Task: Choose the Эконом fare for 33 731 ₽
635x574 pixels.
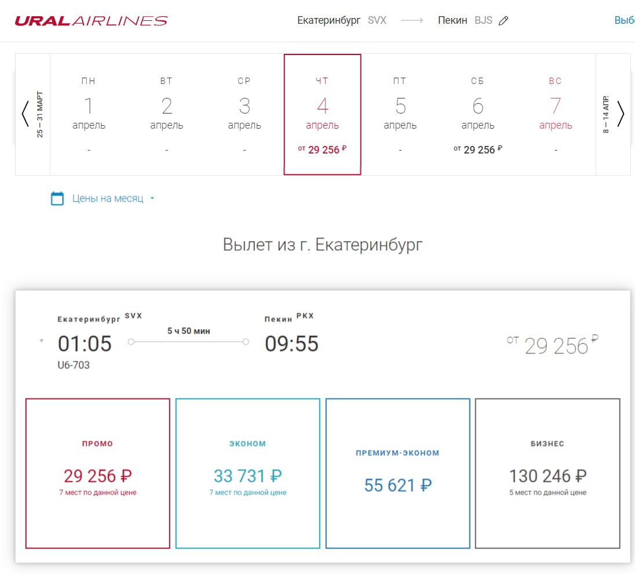Action: pyautogui.click(x=247, y=473)
